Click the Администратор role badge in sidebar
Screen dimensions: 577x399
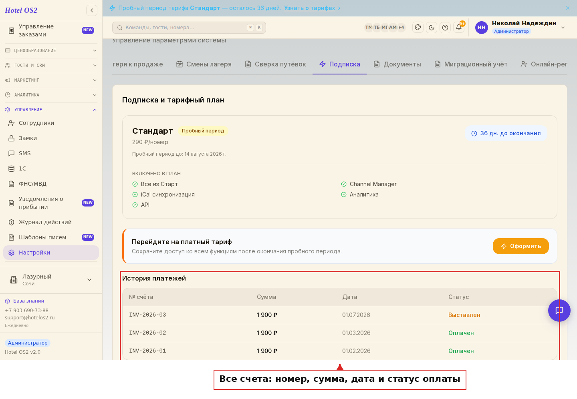tap(28, 343)
